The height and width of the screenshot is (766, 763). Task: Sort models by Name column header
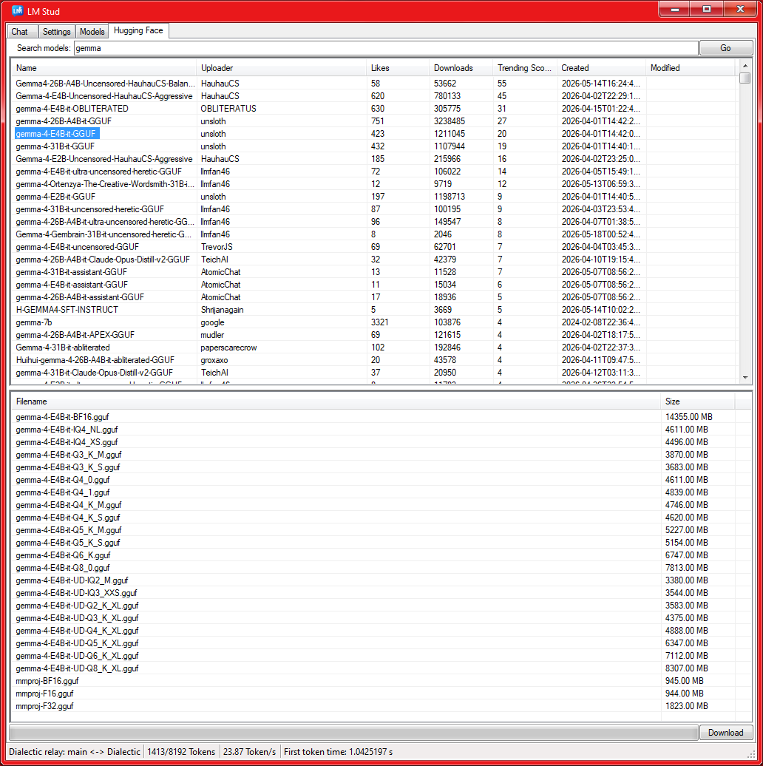[x=104, y=68]
